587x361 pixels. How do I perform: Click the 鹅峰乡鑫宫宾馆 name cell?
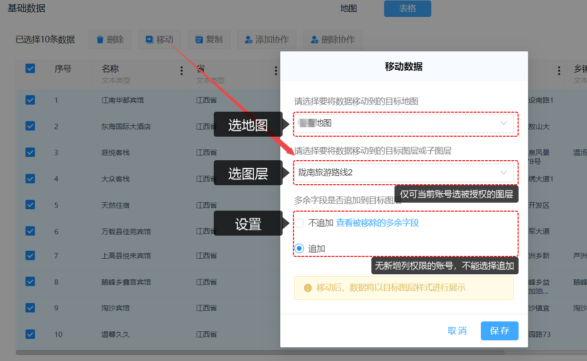(x=126, y=282)
